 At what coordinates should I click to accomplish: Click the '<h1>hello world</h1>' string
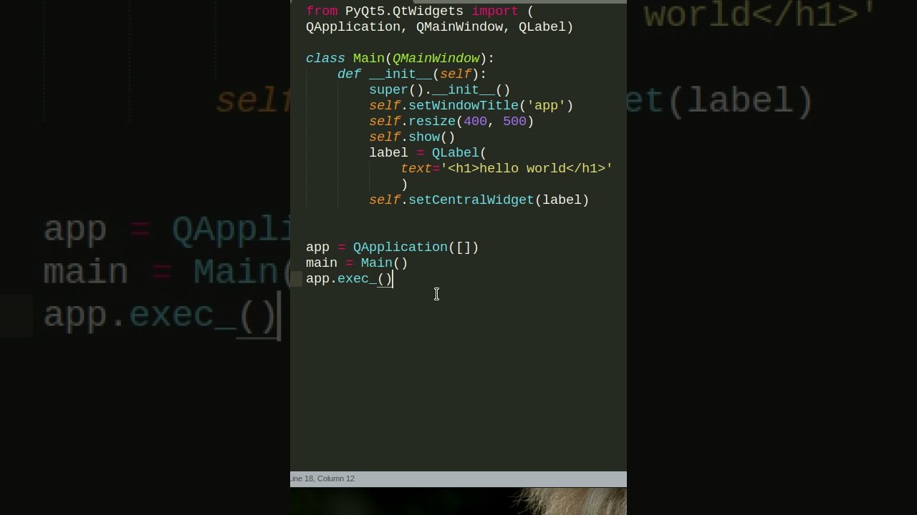pyautogui.click(x=527, y=168)
